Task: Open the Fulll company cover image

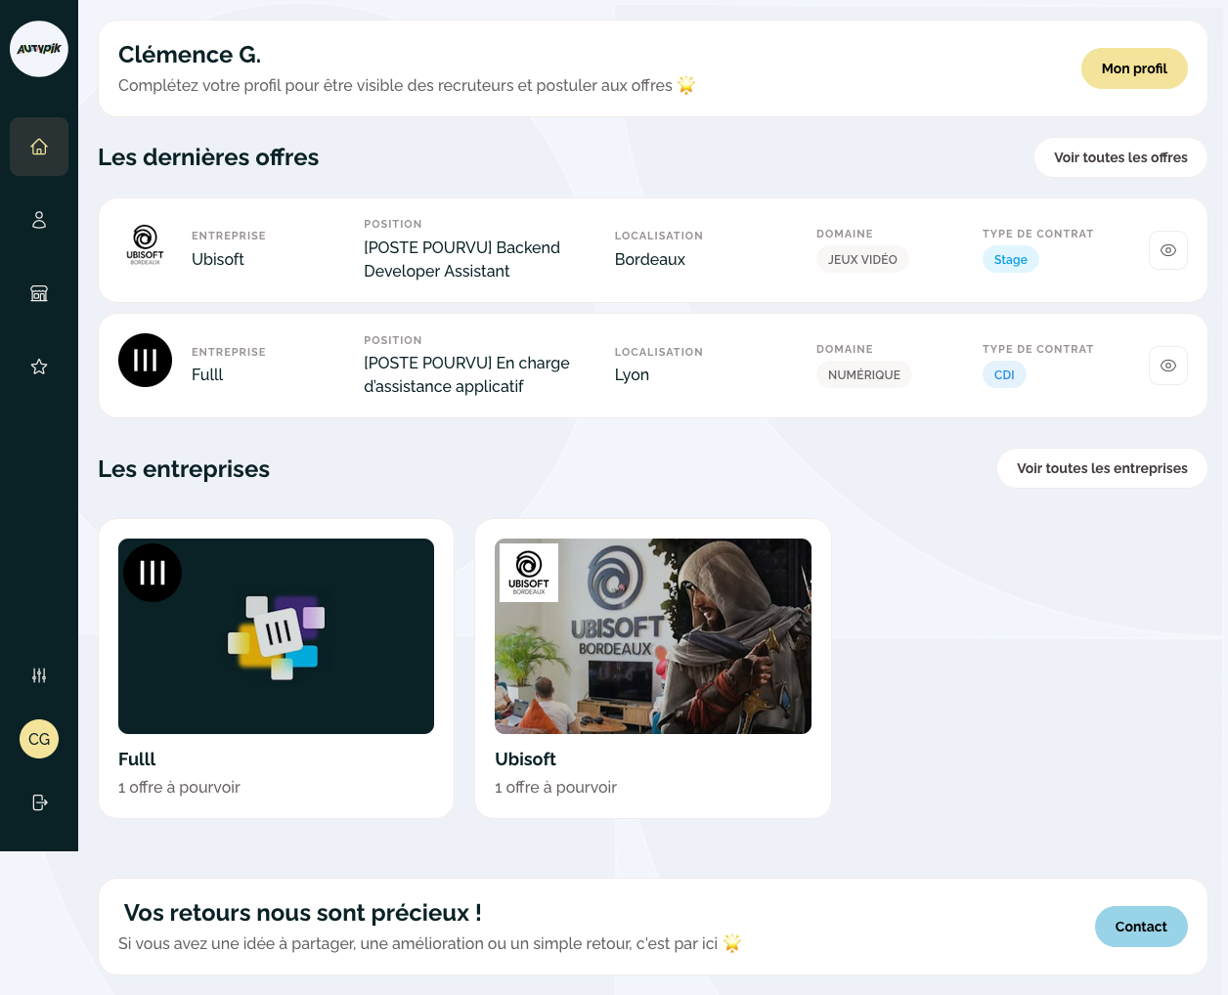Action: (276, 636)
